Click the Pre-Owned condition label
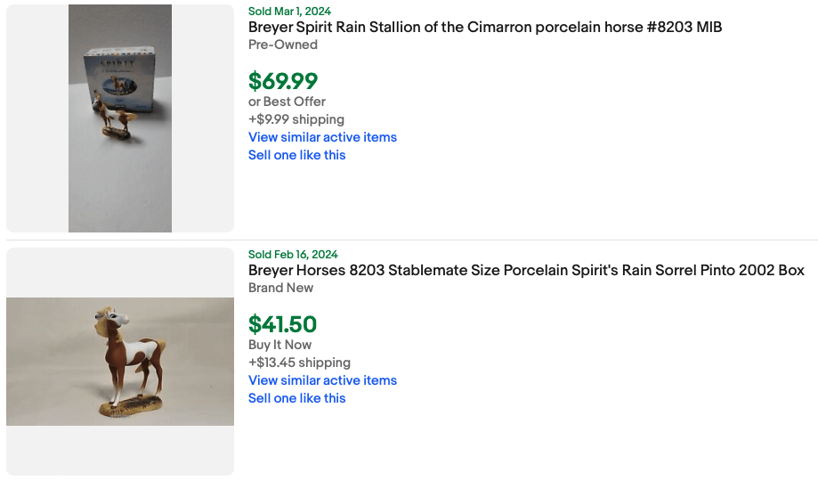This screenshot has width=818, height=481. (283, 45)
